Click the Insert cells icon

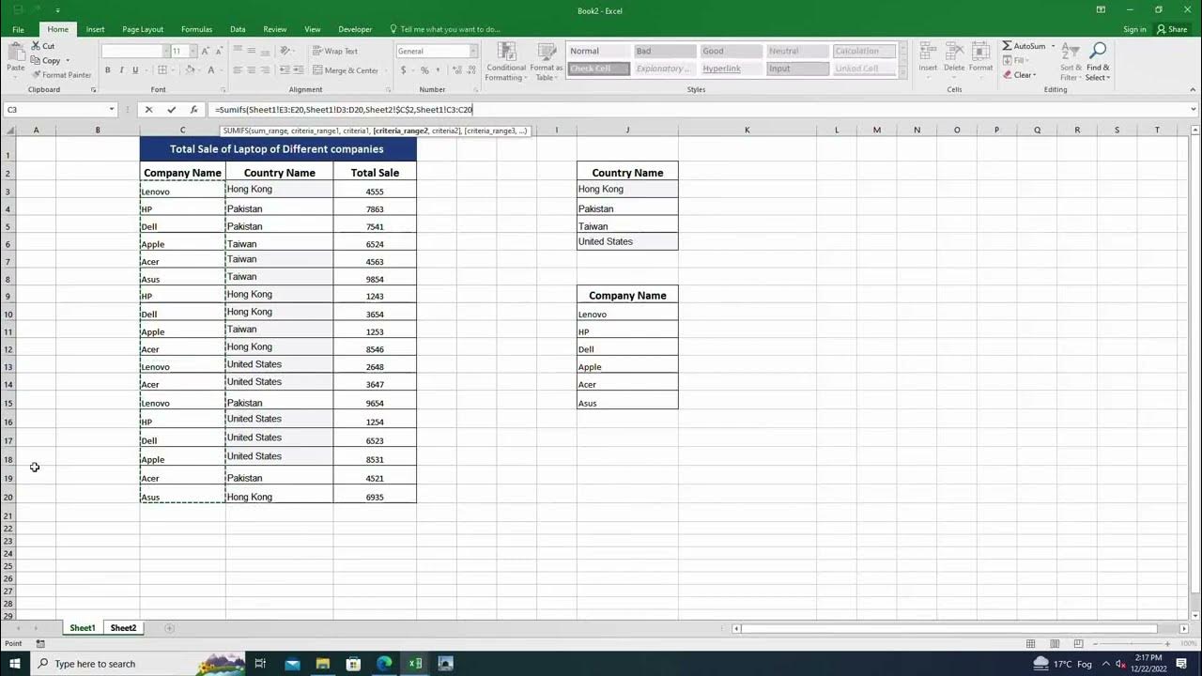coord(928,52)
